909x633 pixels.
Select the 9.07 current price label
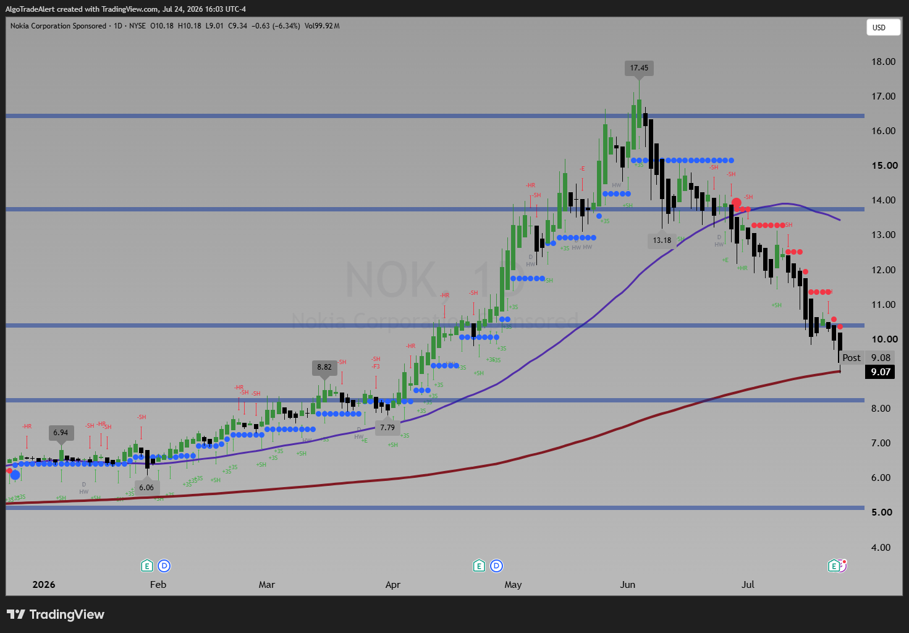click(880, 372)
